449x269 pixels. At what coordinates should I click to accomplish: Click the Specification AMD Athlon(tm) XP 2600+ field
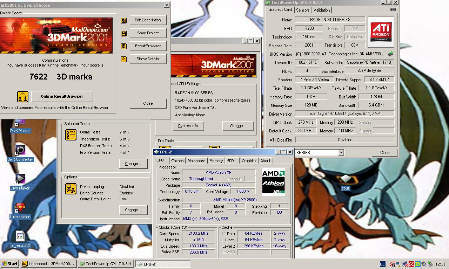tap(235, 200)
